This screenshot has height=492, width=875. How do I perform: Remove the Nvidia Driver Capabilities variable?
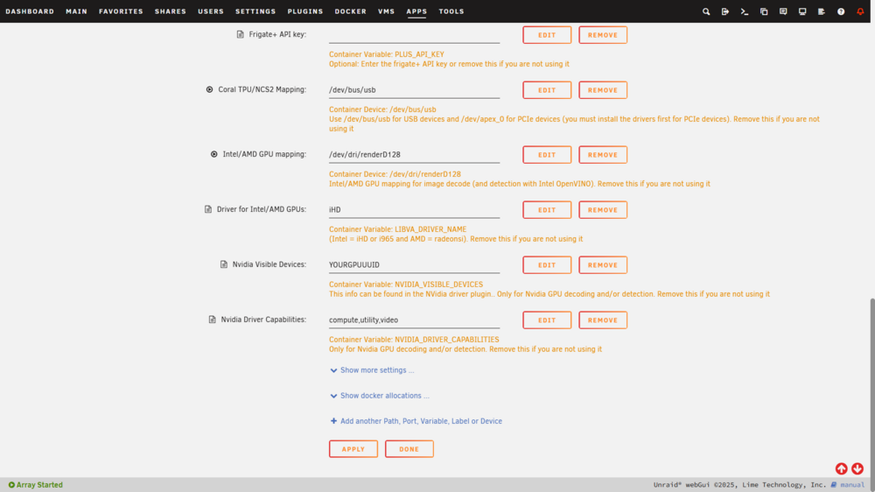pos(603,320)
